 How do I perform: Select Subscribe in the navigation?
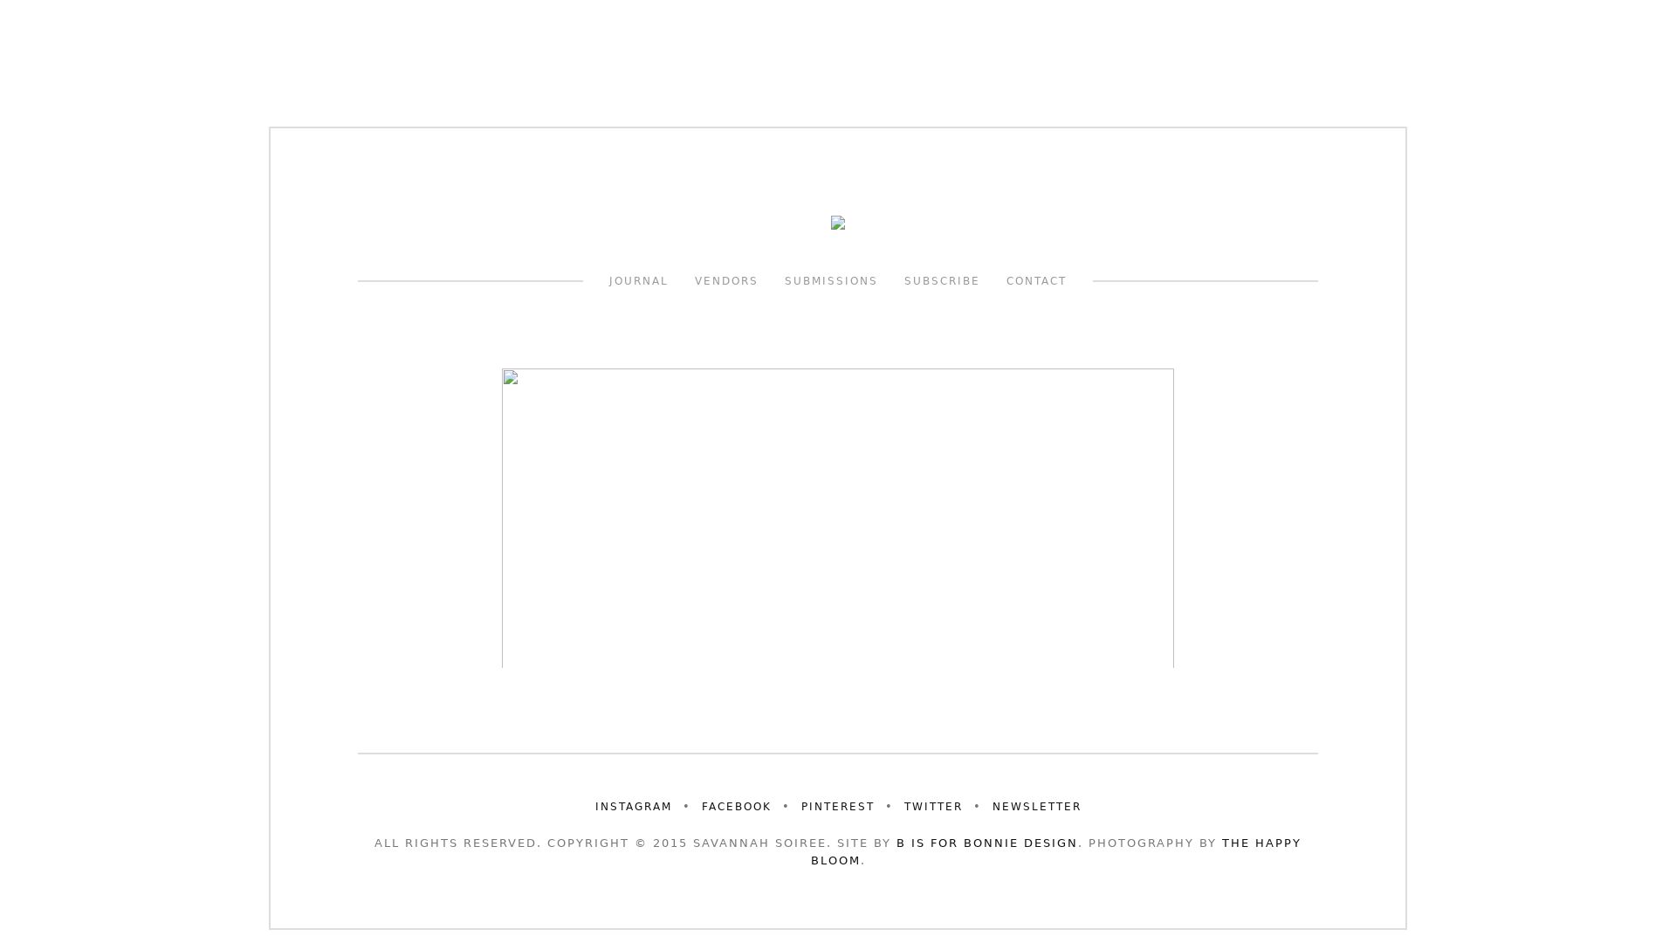point(941,281)
